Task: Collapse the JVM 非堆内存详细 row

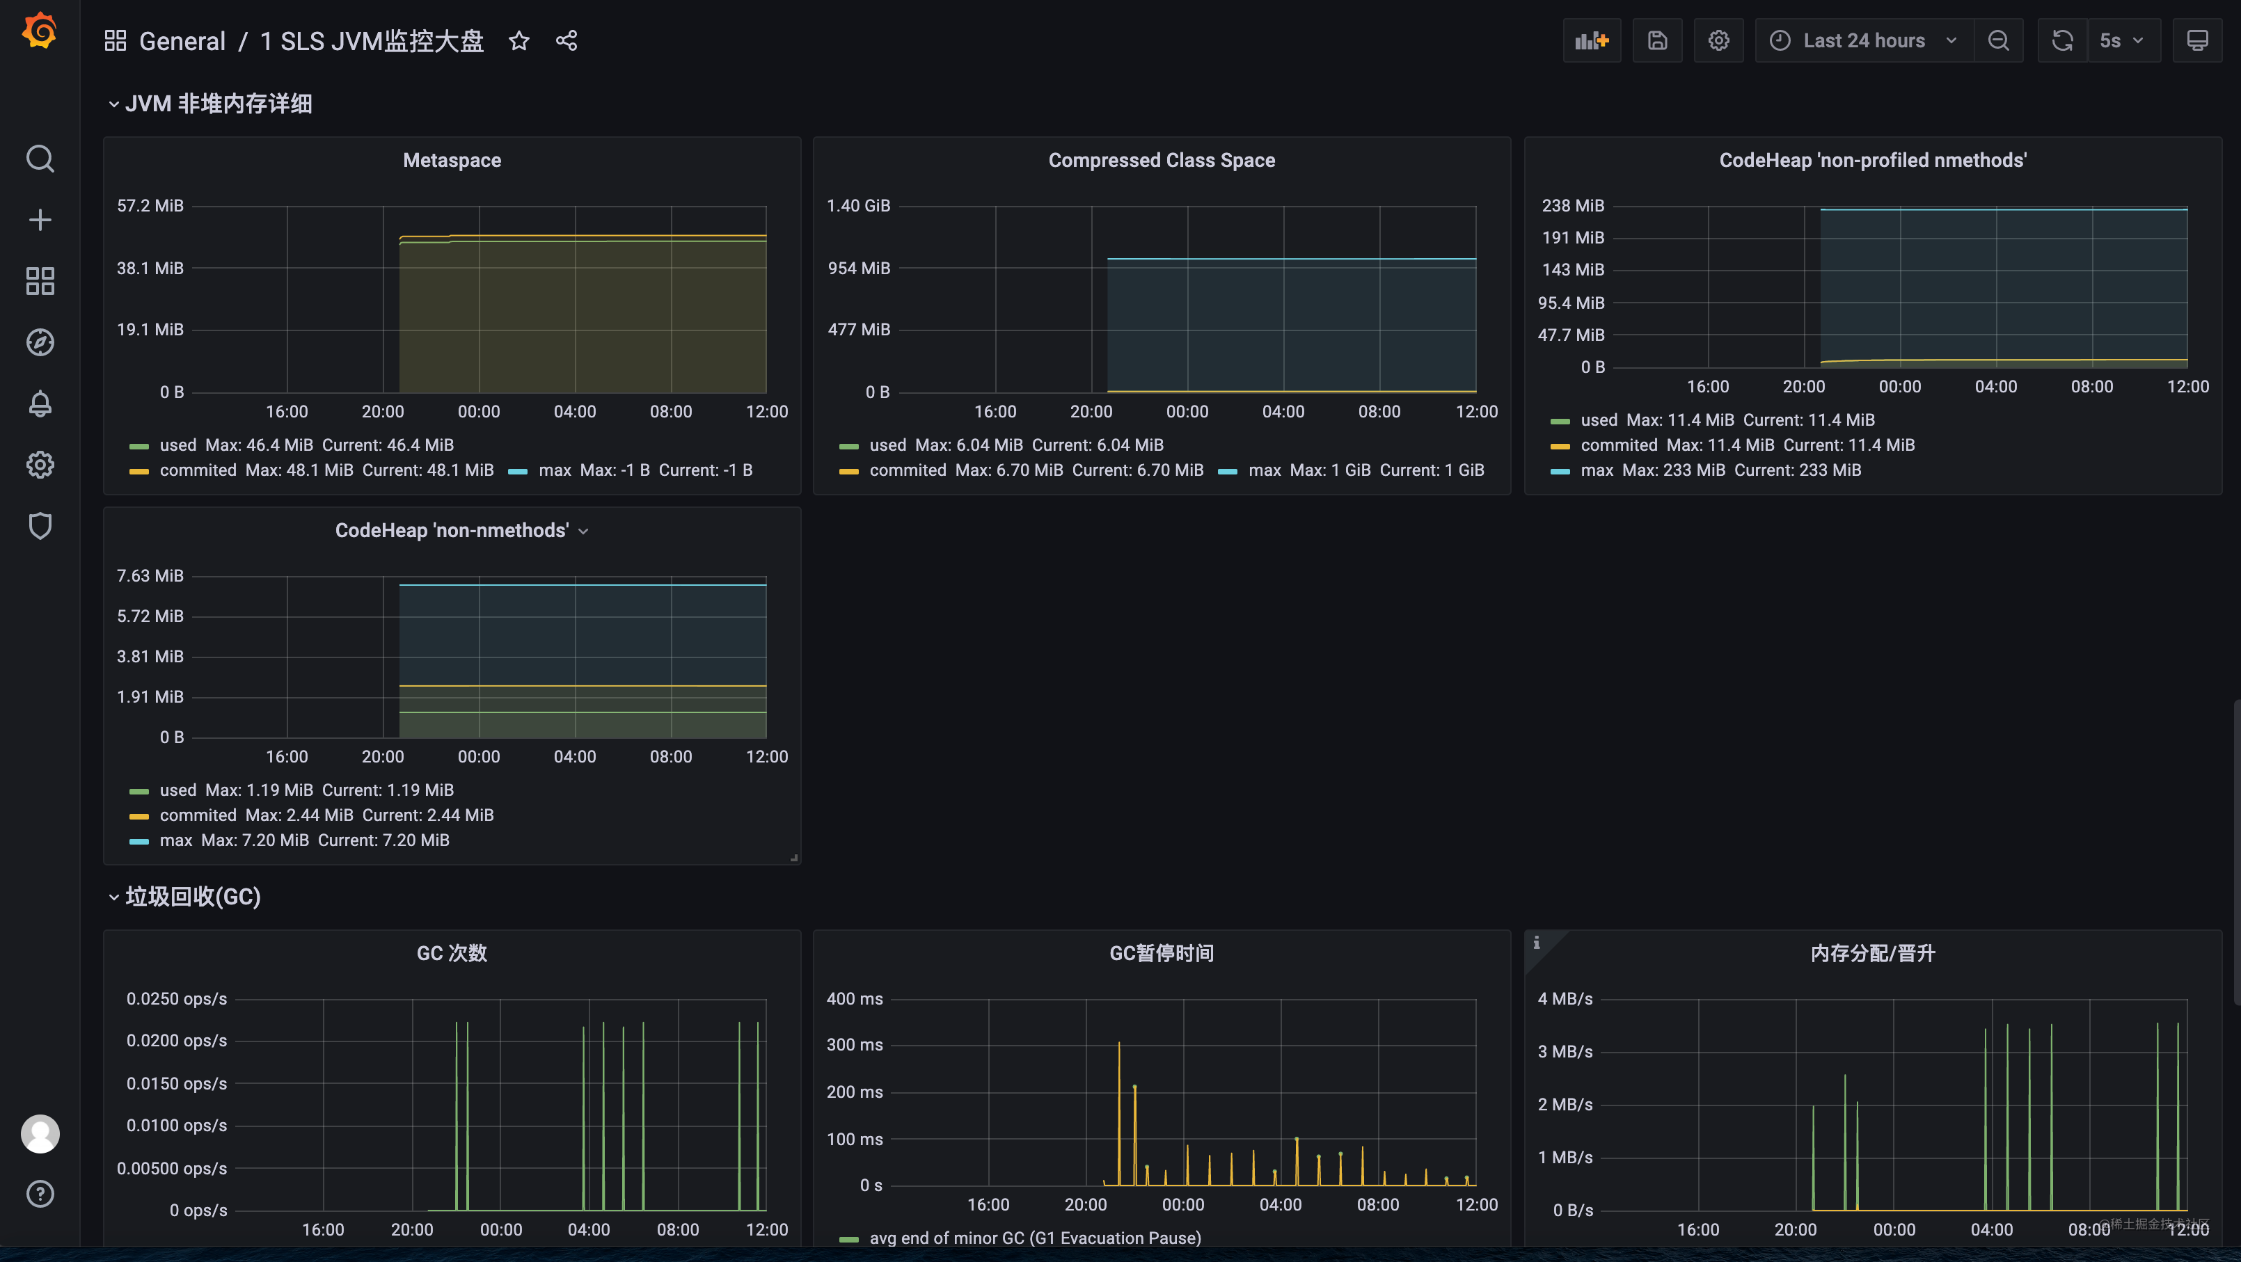Action: [217, 104]
